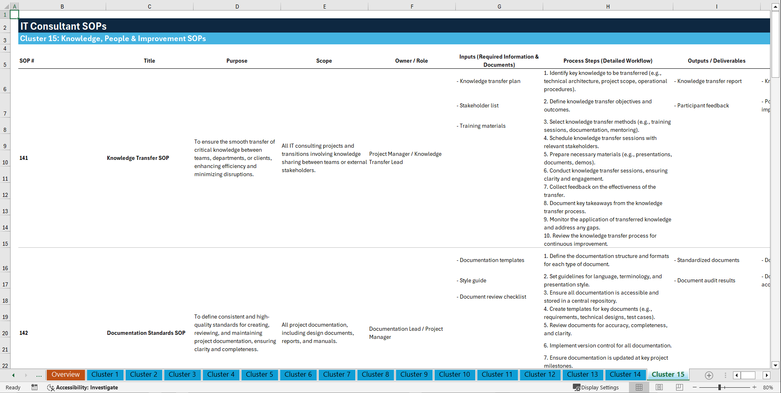
Task: Click the vertical sheet options dots near tabs
Action: coord(725,375)
